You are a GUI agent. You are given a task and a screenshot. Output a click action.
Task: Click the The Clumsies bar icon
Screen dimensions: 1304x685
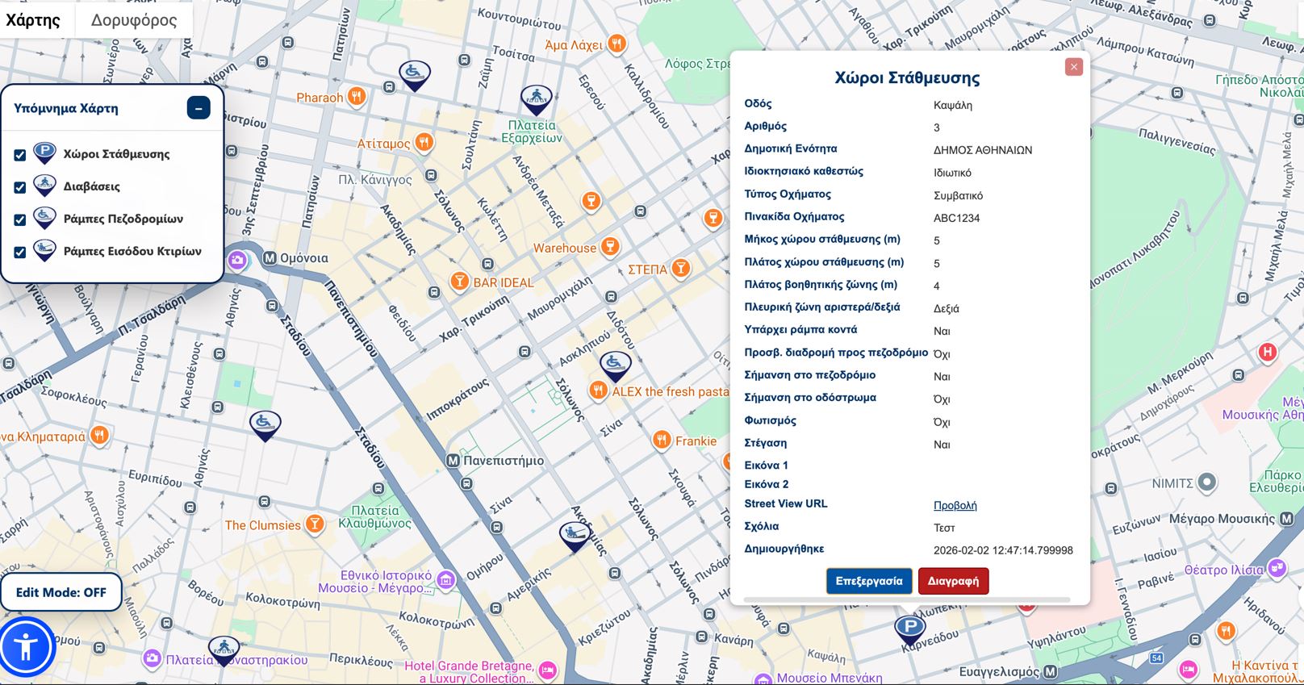[x=315, y=524]
